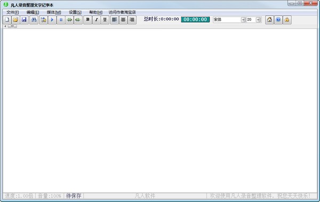Image resolution: width=320 pixels, height=202 pixels.
Task: Toggle underline formatting
Action: pyautogui.click(x=105, y=20)
